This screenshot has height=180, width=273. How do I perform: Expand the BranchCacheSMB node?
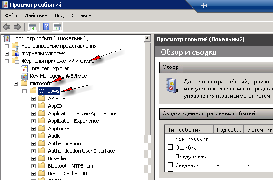[33, 173]
